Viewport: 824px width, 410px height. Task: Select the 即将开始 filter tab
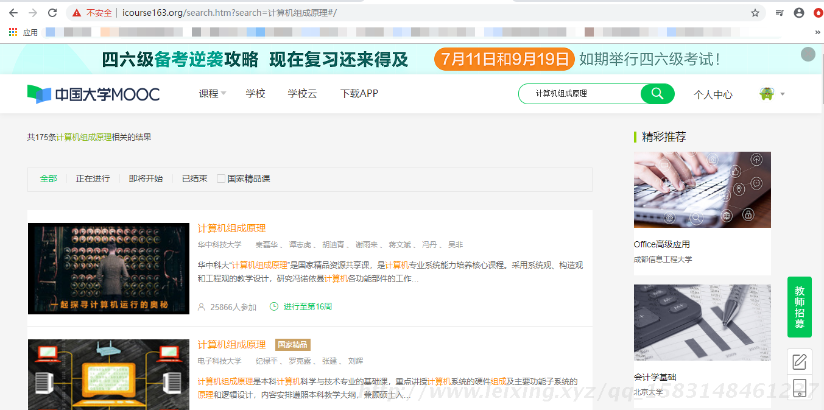146,178
